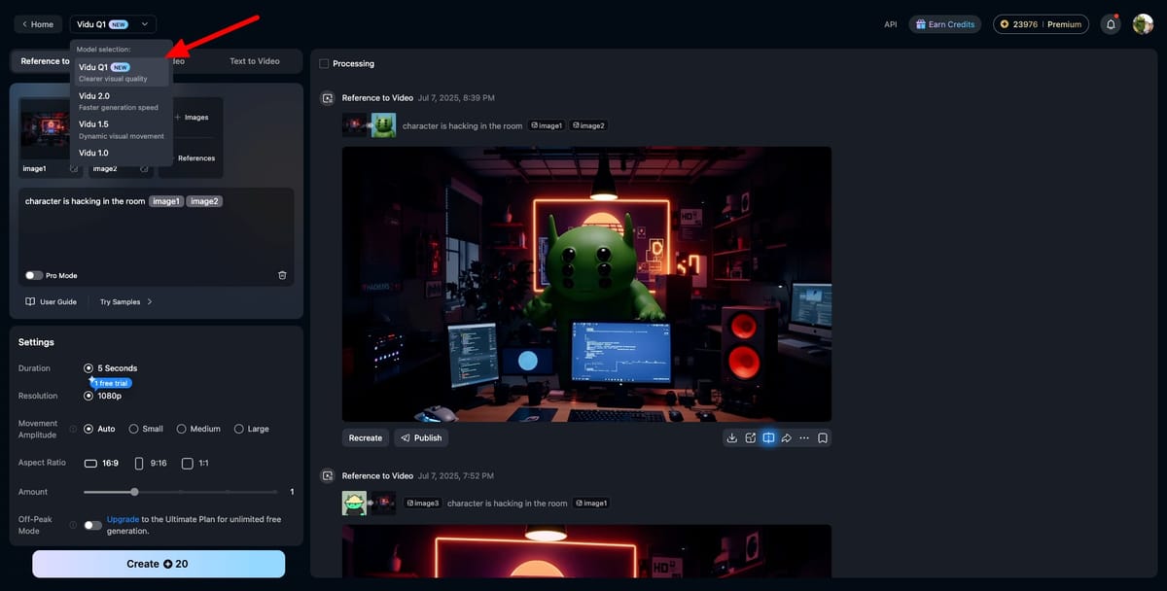Click the 8:39 PM Reference to Video entry icon
The width and height of the screenshot is (1167, 591).
328,98
